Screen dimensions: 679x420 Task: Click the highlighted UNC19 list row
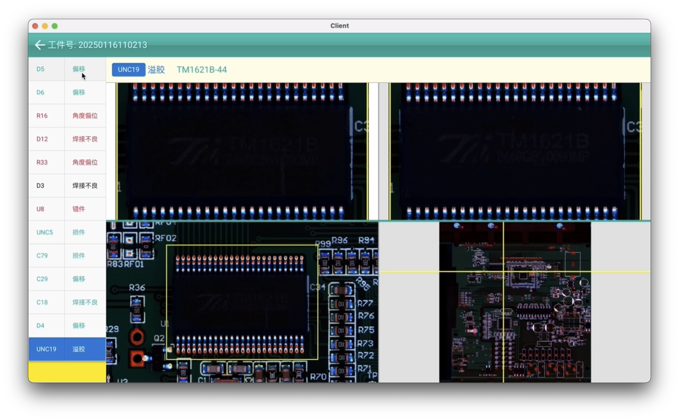click(67, 349)
